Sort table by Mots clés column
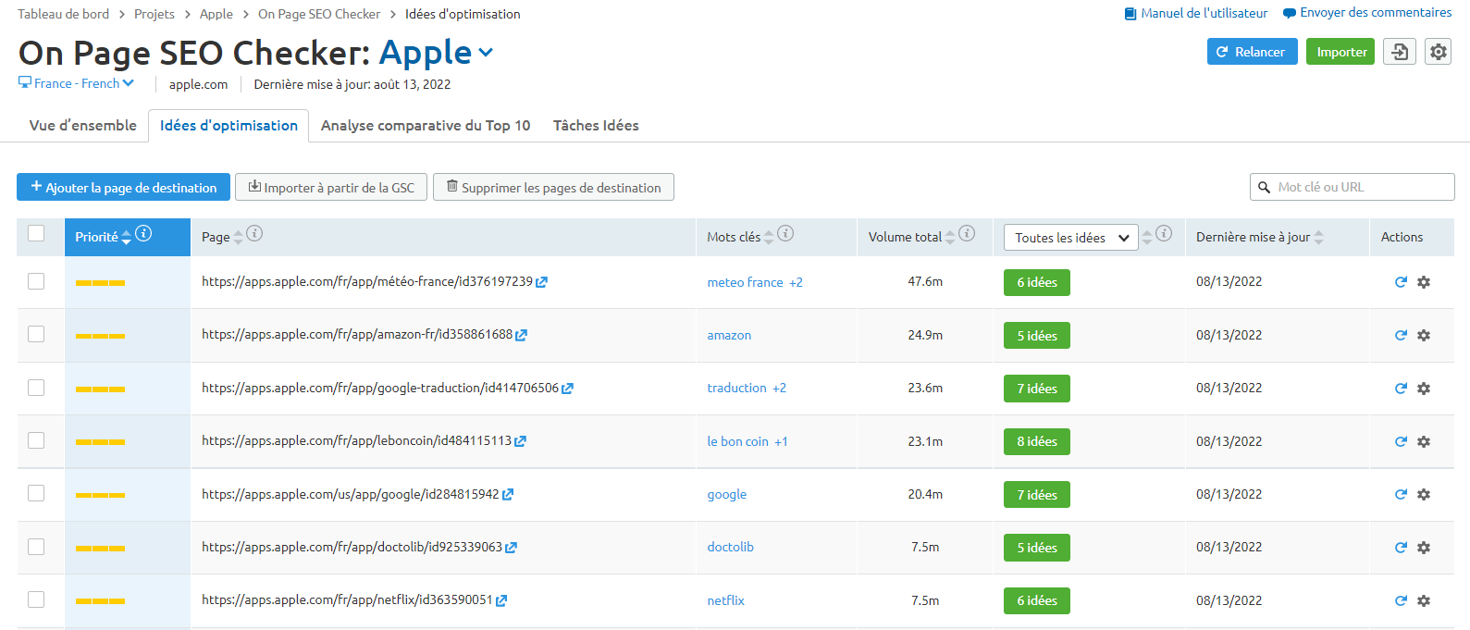1470x630 pixels. (769, 237)
